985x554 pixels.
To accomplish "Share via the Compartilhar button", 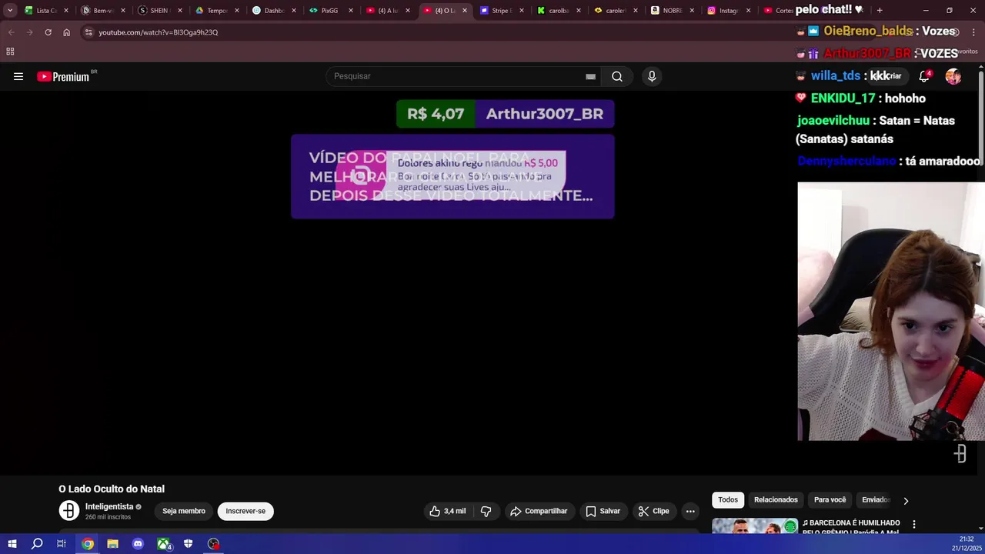I will pyautogui.click(x=539, y=511).
